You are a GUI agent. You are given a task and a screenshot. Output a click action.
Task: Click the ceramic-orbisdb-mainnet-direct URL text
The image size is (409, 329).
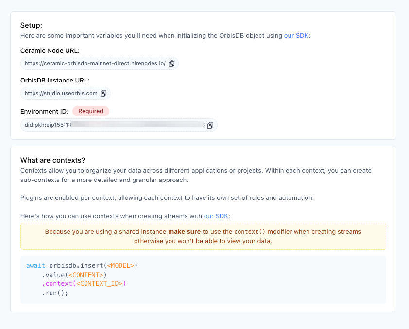[95, 64]
